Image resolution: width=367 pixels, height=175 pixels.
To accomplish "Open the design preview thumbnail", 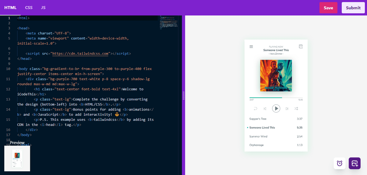I will coord(17,158).
